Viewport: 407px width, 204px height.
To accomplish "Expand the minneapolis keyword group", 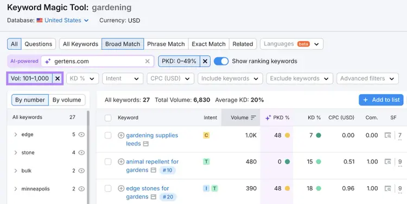I will coord(16,189).
